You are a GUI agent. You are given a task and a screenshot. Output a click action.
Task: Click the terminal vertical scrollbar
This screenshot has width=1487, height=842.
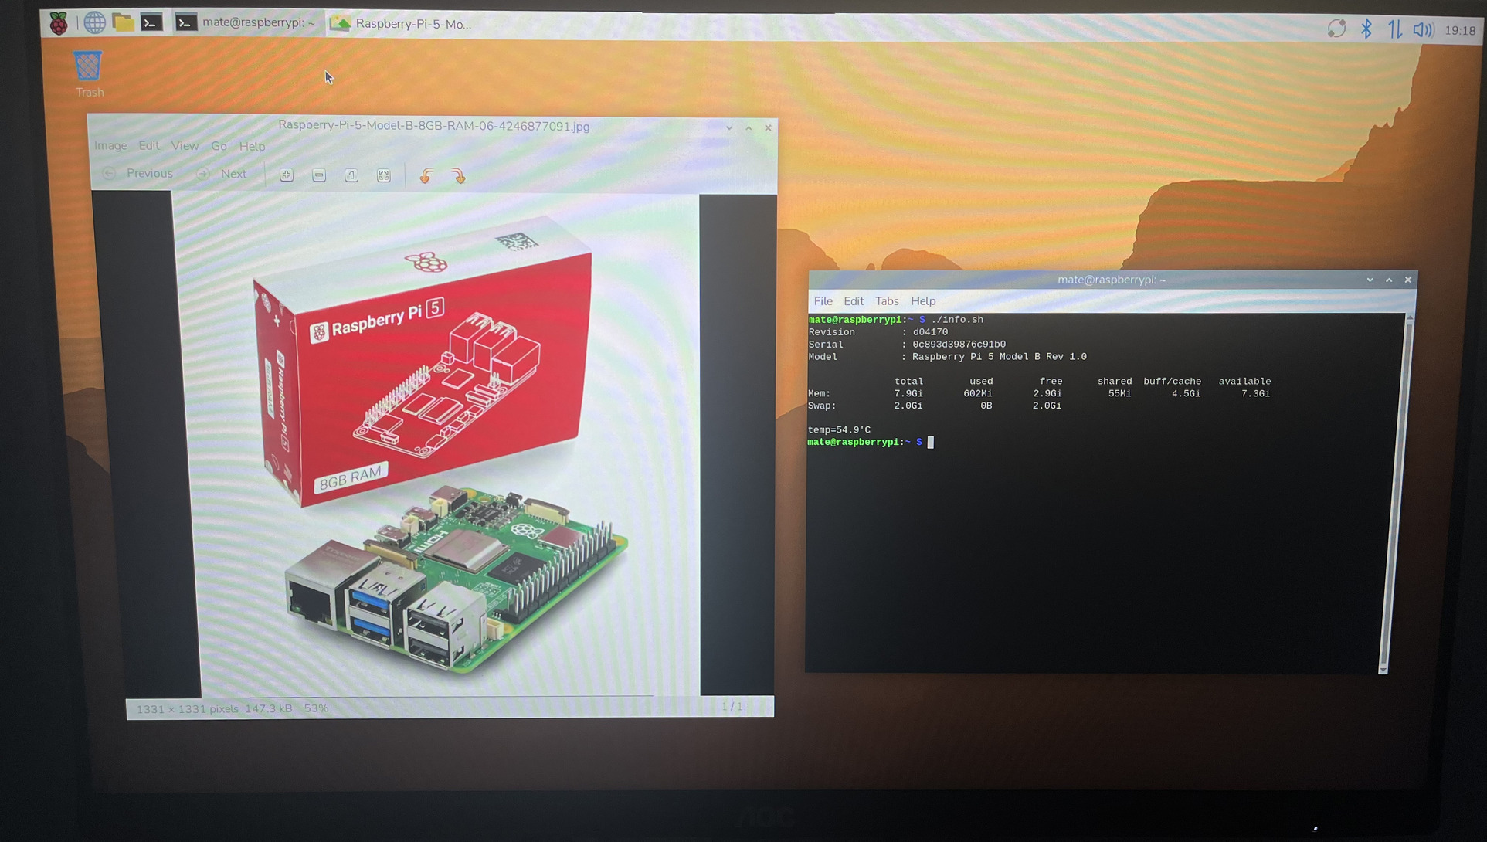point(1397,494)
